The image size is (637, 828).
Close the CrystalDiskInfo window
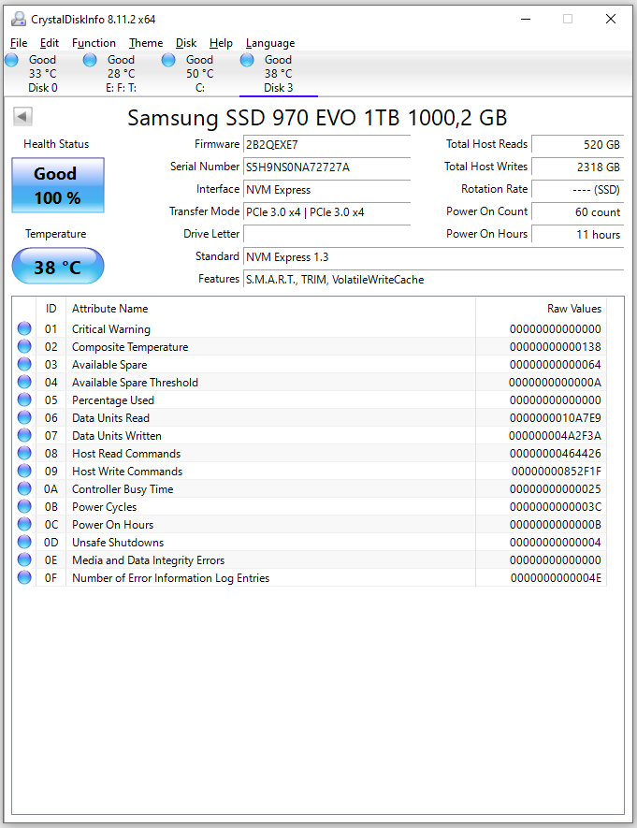point(611,19)
